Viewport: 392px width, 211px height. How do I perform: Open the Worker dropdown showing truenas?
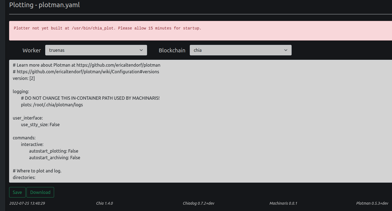pyautogui.click(x=96, y=50)
